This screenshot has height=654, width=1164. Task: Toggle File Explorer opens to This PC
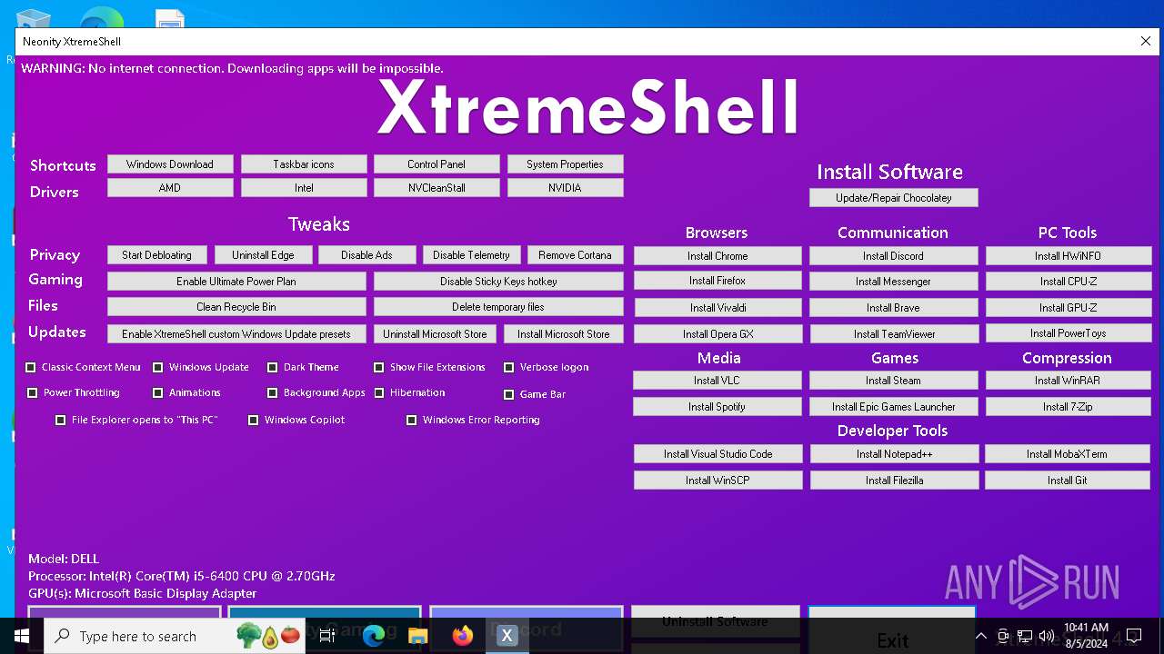click(x=61, y=420)
